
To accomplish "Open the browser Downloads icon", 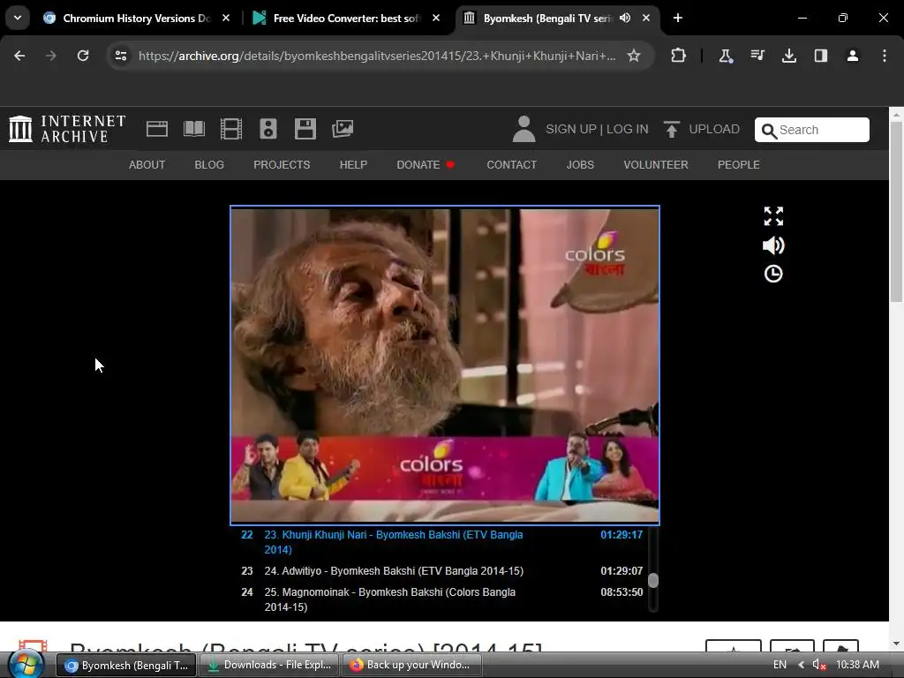I will (x=788, y=56).
